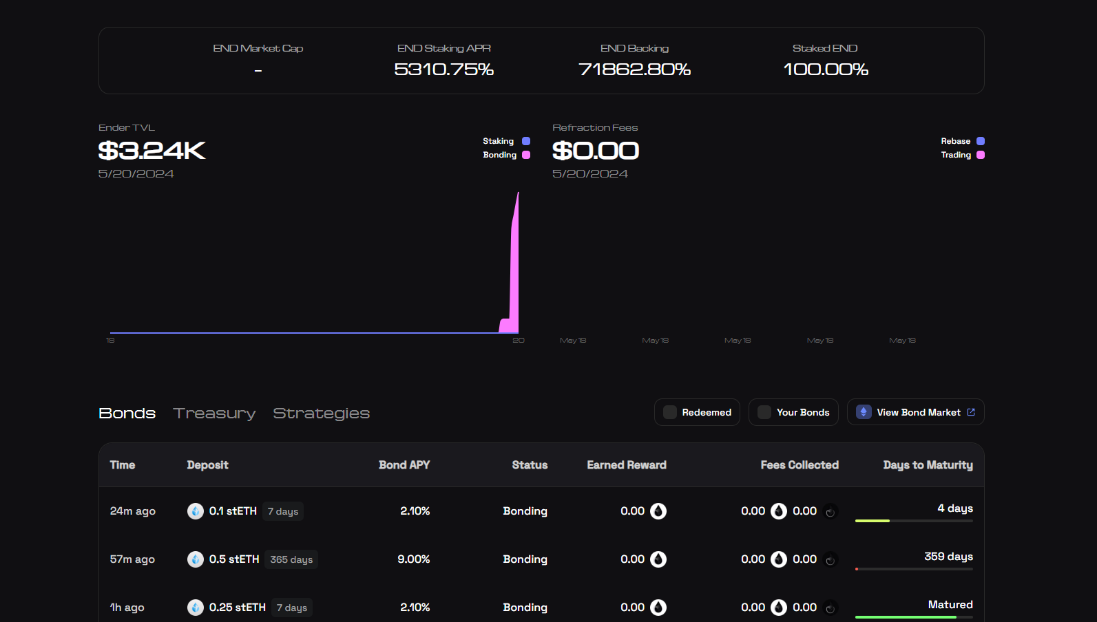Click the Staking legend label

[498, 141]
